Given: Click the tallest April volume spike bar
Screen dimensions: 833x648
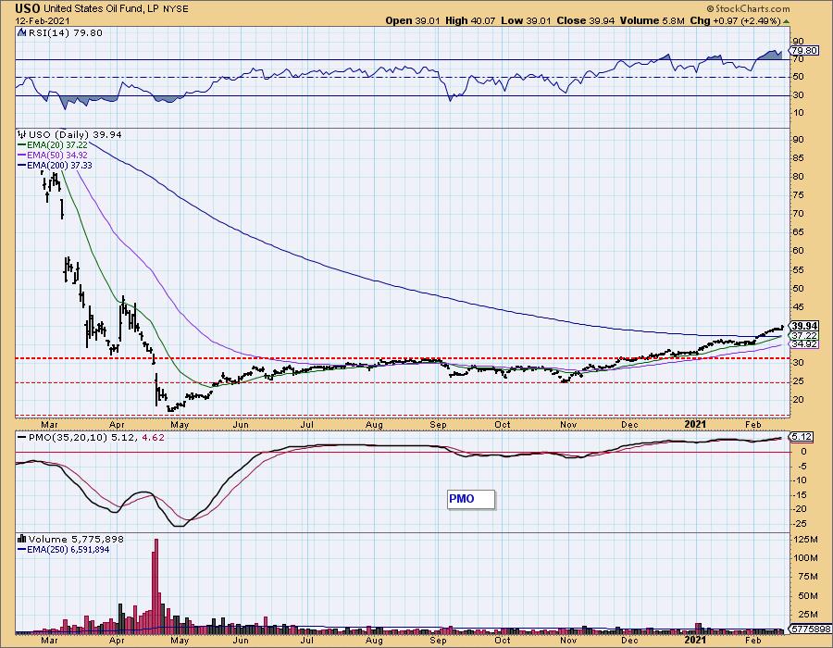Looking at the screenshot, I should (x=155, y=586).
